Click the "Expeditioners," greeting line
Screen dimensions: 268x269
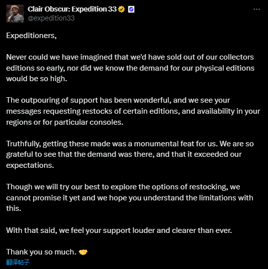pyautogui.click(x=32, y=36)
